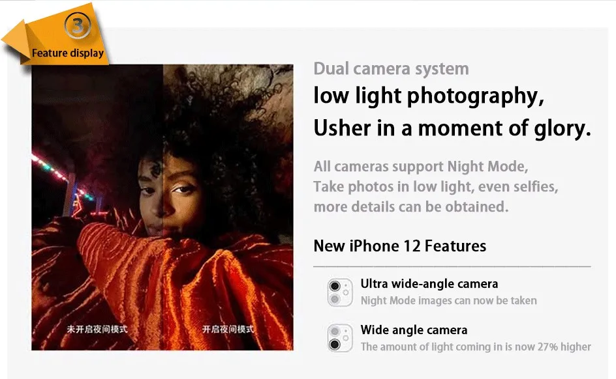Click Take photos in low light line
616x379 pixels.
click(436, 186)
